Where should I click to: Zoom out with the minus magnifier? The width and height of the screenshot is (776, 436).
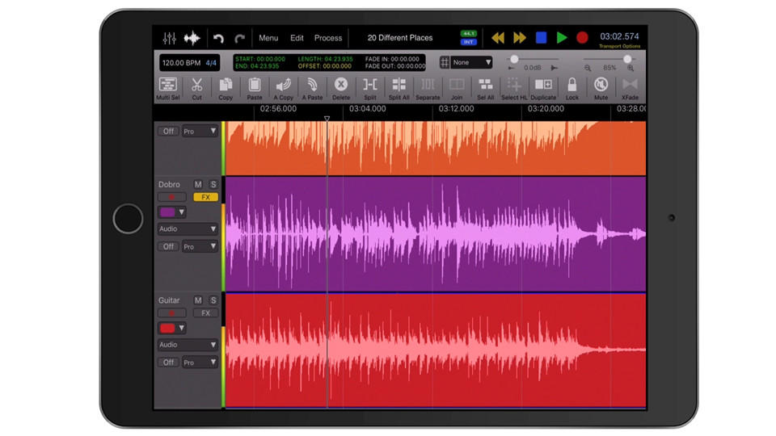coord(588,68)
